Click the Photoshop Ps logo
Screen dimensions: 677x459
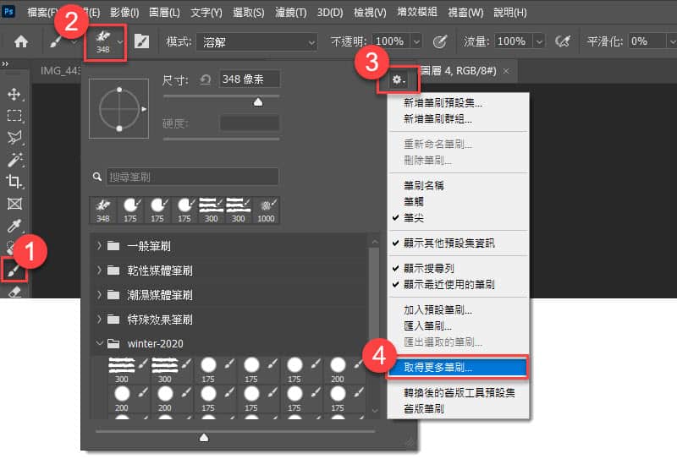8,12
